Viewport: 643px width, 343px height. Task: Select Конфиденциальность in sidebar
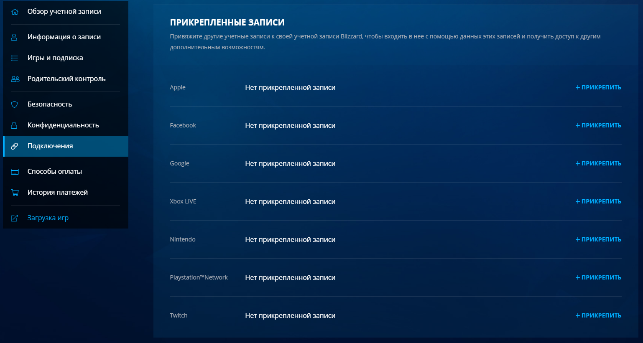click(x=66, y=125)
